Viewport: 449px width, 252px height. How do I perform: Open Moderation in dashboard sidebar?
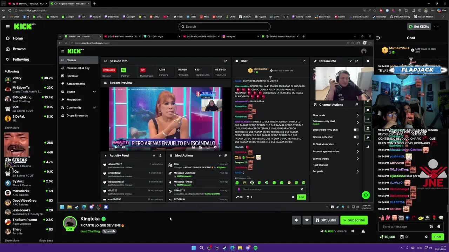(x=79, y=100)
